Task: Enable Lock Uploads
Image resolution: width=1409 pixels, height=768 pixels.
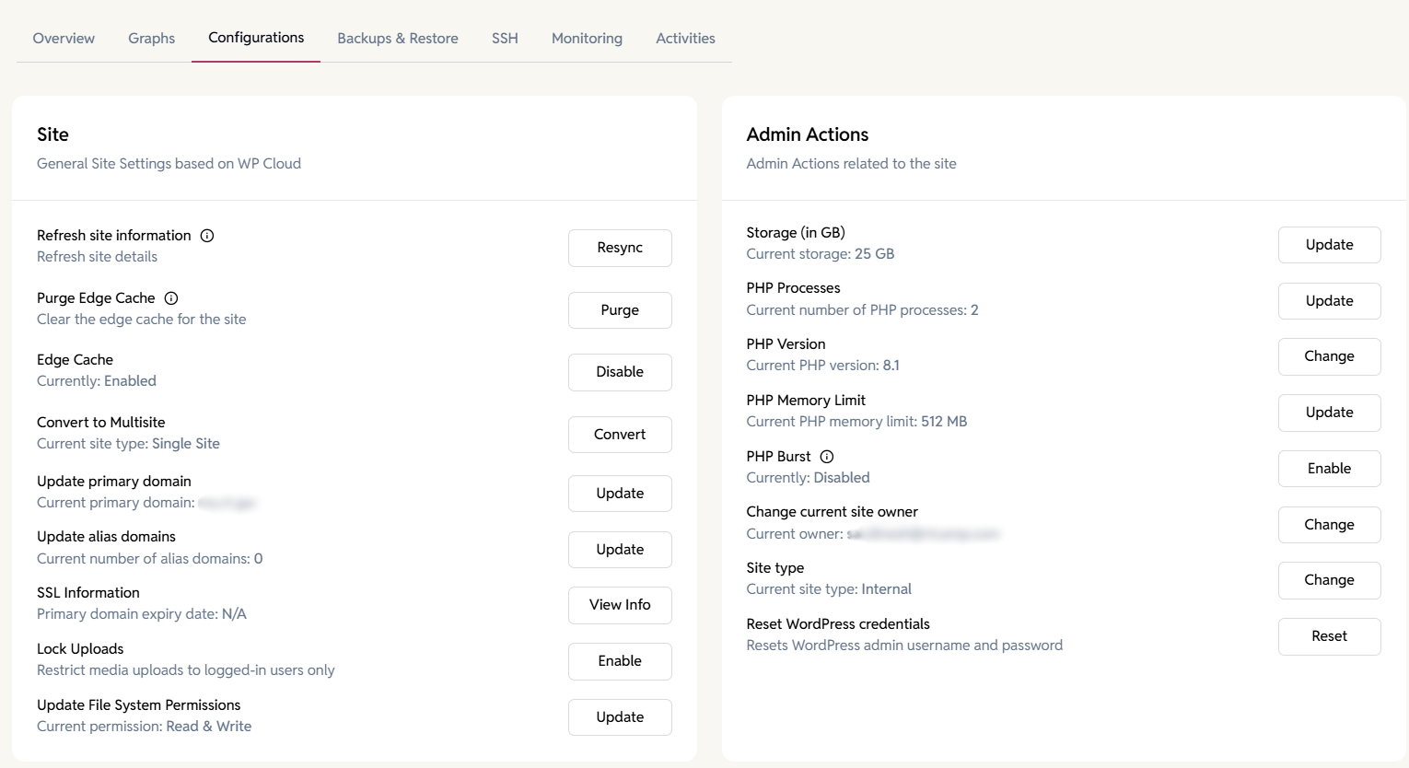Action: click(x=620, y=661)
